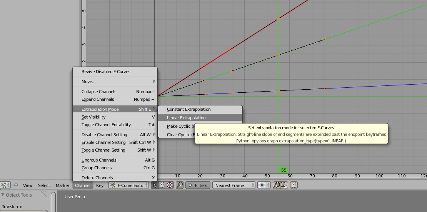Open the Enable Channel Setting submenu
This screenshot has width=427, height=212.
click(x=115, y=142)
